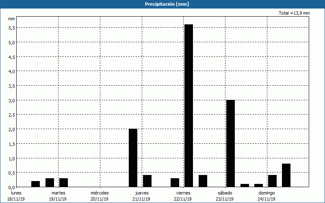Click the date 21/11/19
The image size is (325, 203).
coord(141,199)
